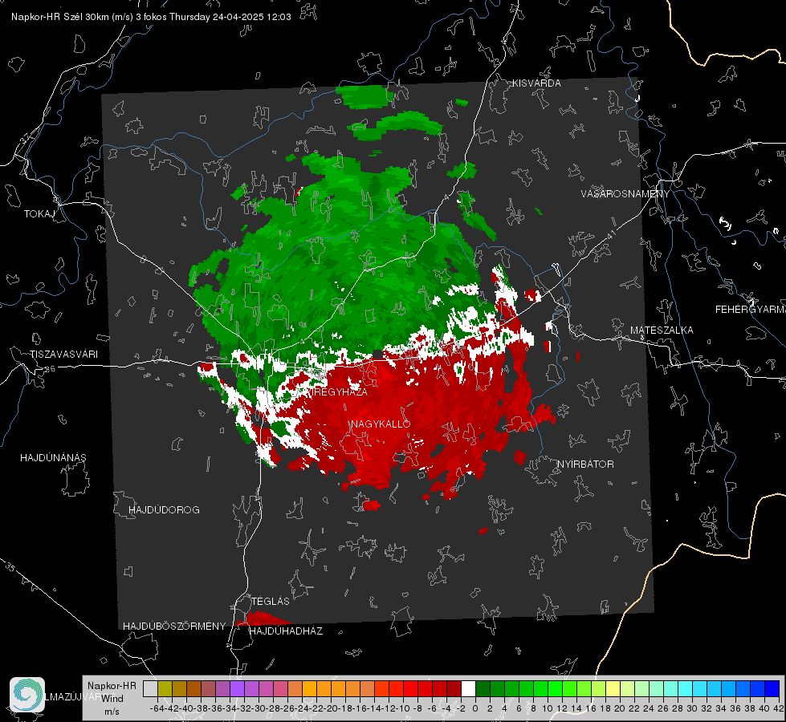Click the NAGYKÁLLÓ label over red echoes
The image size is (786, 722).
click(x=381, y=424)
